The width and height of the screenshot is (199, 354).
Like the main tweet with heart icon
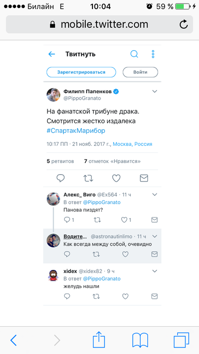[x=116, y=178]
